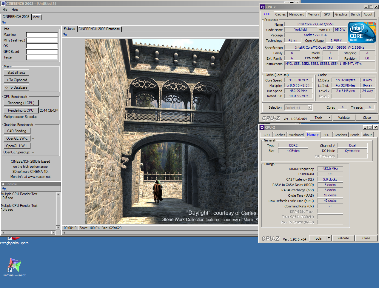The width and height of the screenshot is (379, 288).
Task: Click the console horizontal scroll right arrow
Action: pyautogui.click(x=53, y=232)
